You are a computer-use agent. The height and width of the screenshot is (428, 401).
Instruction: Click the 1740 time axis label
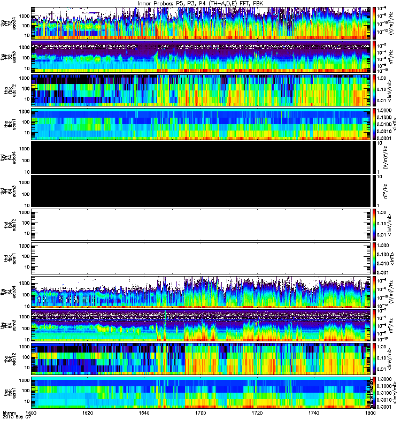pyautogui.click(x=314, y=412)
